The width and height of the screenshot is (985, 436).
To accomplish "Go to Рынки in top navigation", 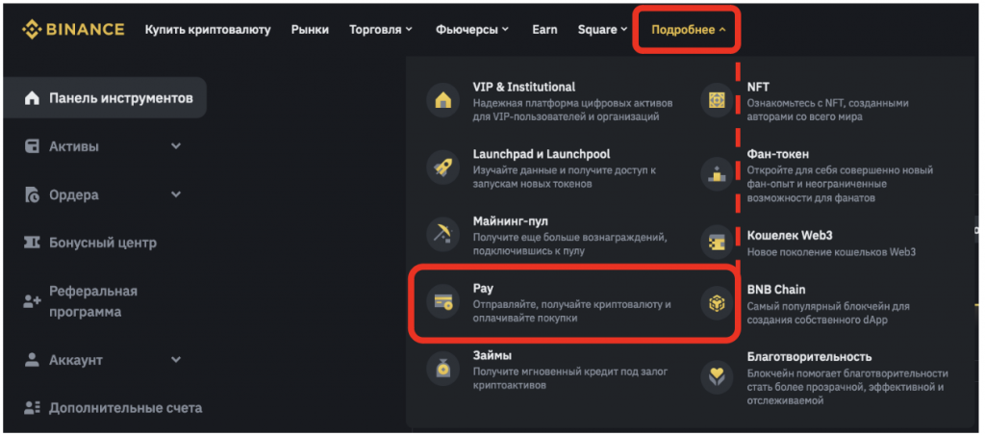I will tap(310, 29).
